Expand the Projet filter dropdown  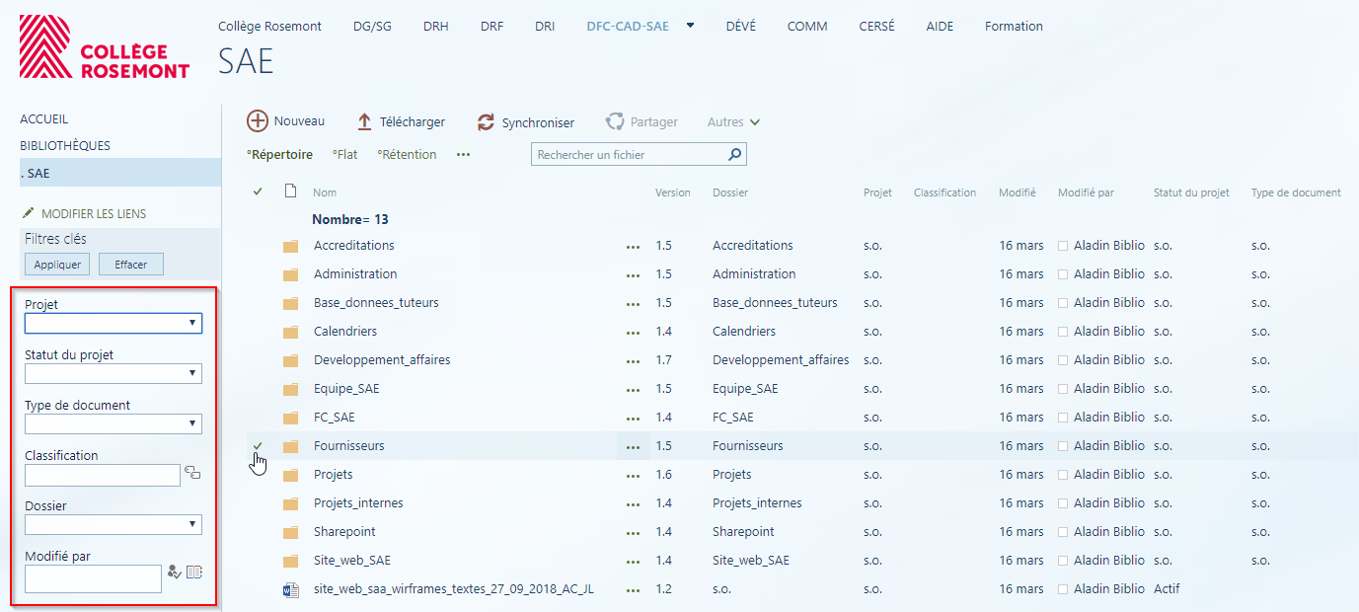192,323
